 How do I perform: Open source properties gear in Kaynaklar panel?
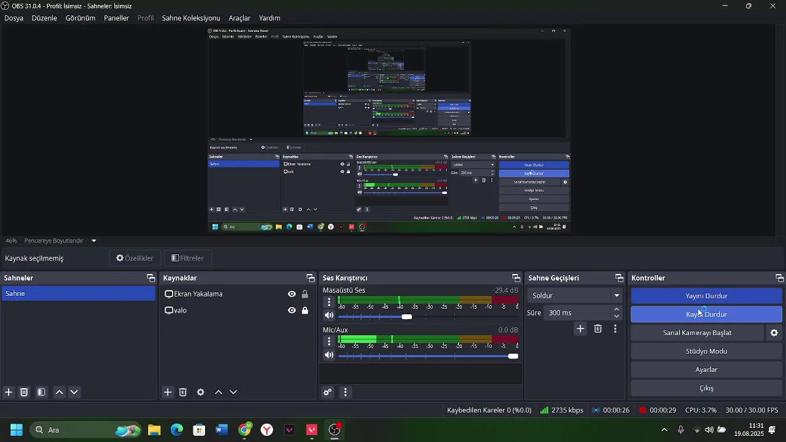(201, 392)
